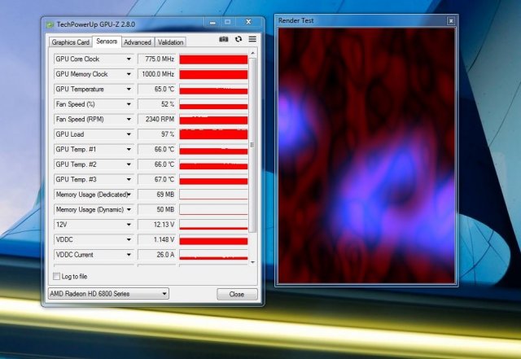Enable the Log to file checkbox
This screenshot has height=359, width=521.
coord(56,277)
